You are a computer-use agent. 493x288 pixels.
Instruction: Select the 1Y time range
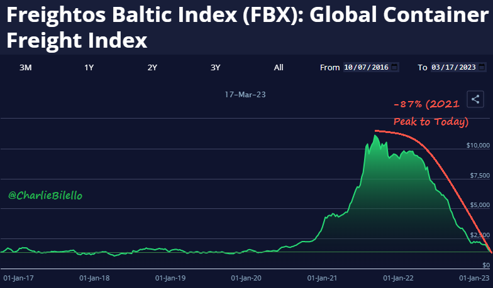click(89, 68)
